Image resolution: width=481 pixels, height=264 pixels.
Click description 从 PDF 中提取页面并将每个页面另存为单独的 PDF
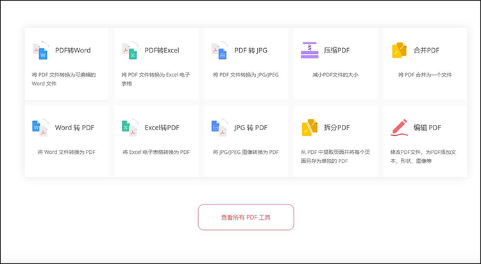coord(335,156)
